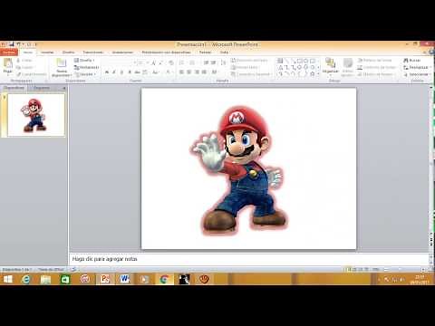Click the line spacing icon

point(223,62)
